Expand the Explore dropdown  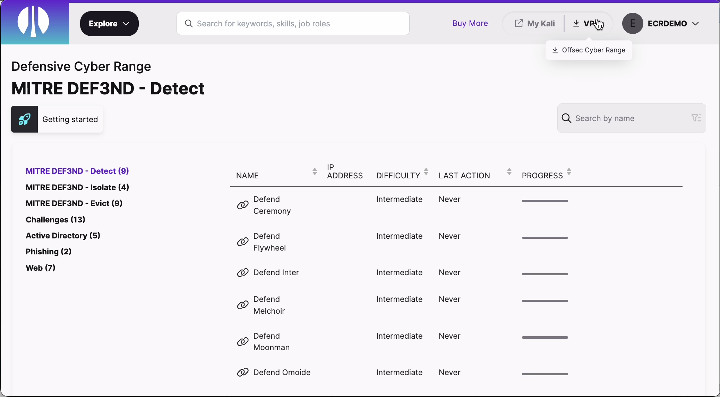(x=109, y=23)
